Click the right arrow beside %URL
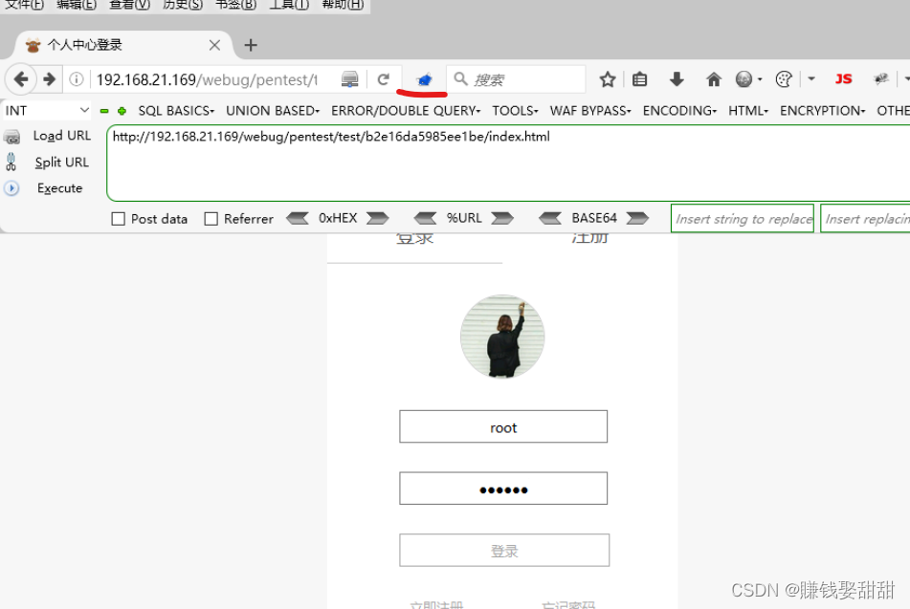This screenshot has width=910, height=609. (x=502, y=218)
